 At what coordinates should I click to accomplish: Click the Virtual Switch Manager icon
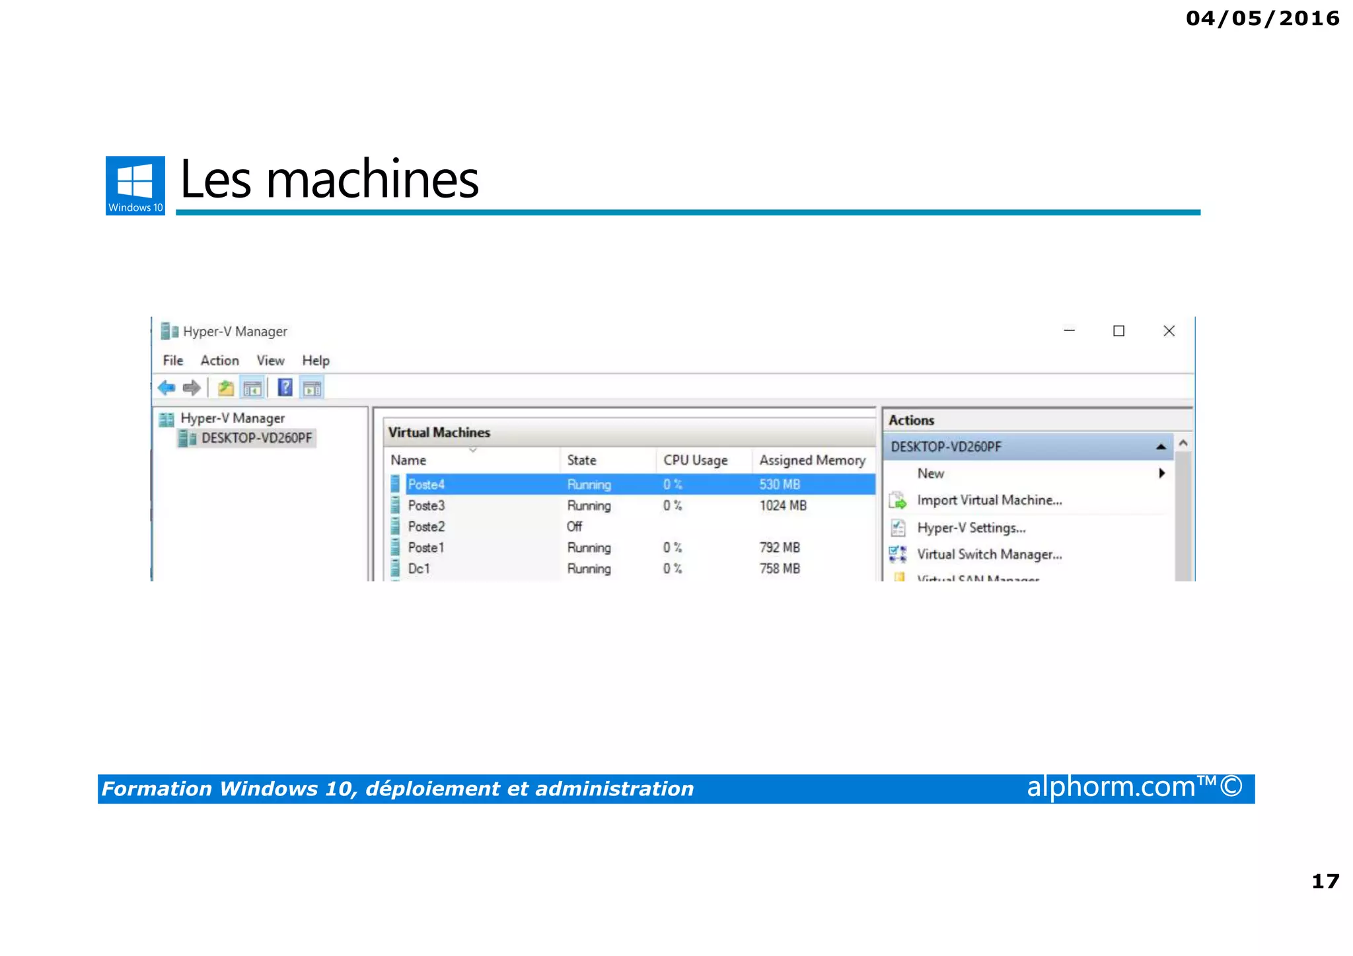pyautogui.click(x=898, y=554)
